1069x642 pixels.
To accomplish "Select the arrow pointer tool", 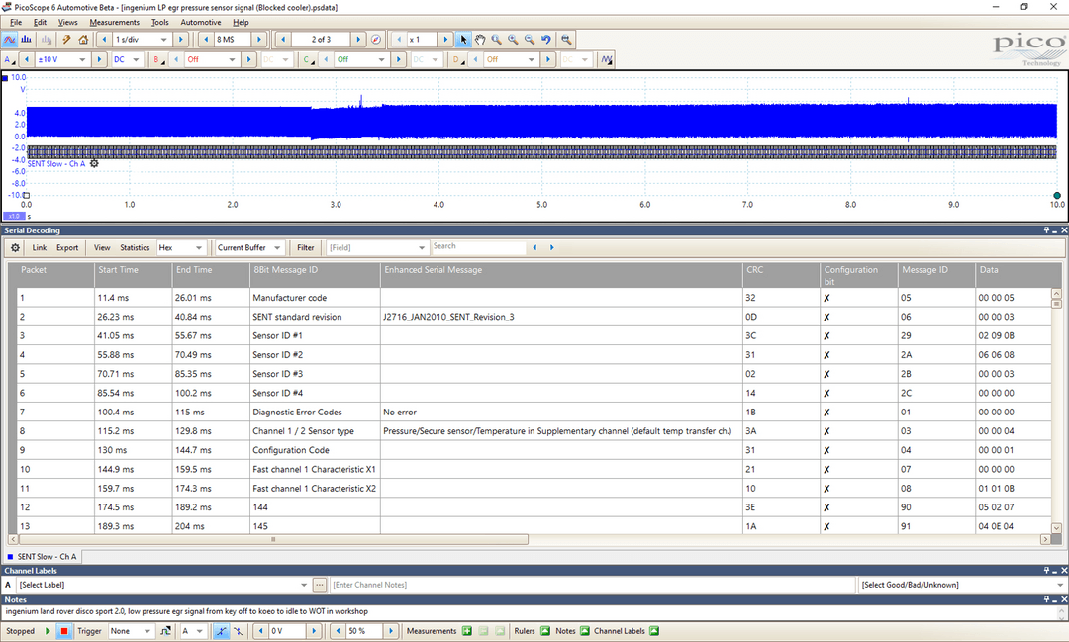I will (463, 40).
